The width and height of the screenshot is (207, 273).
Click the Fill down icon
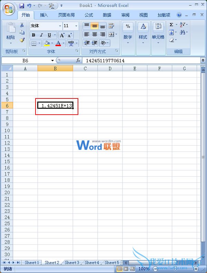click(171, 32)
